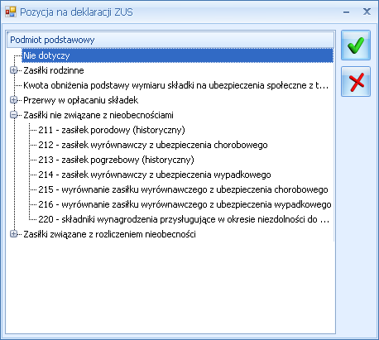Click the window app icon in title bar
This screenshot has height=340, width=379.
(11, 12)
